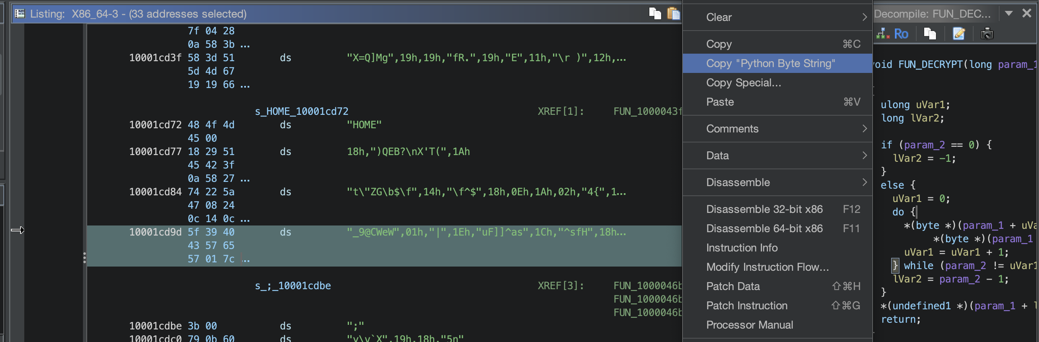Viewport: 1039px width, 342px height.
Task: Click the ";" string value in Listing
Action: point(355,326)
